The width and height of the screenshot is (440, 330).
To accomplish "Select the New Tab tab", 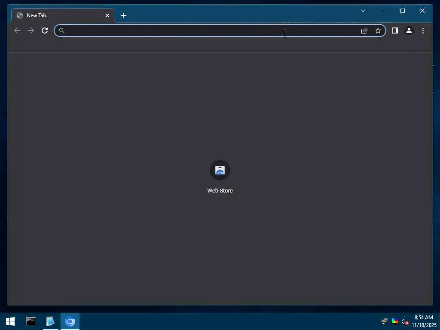I will point(63,15).
